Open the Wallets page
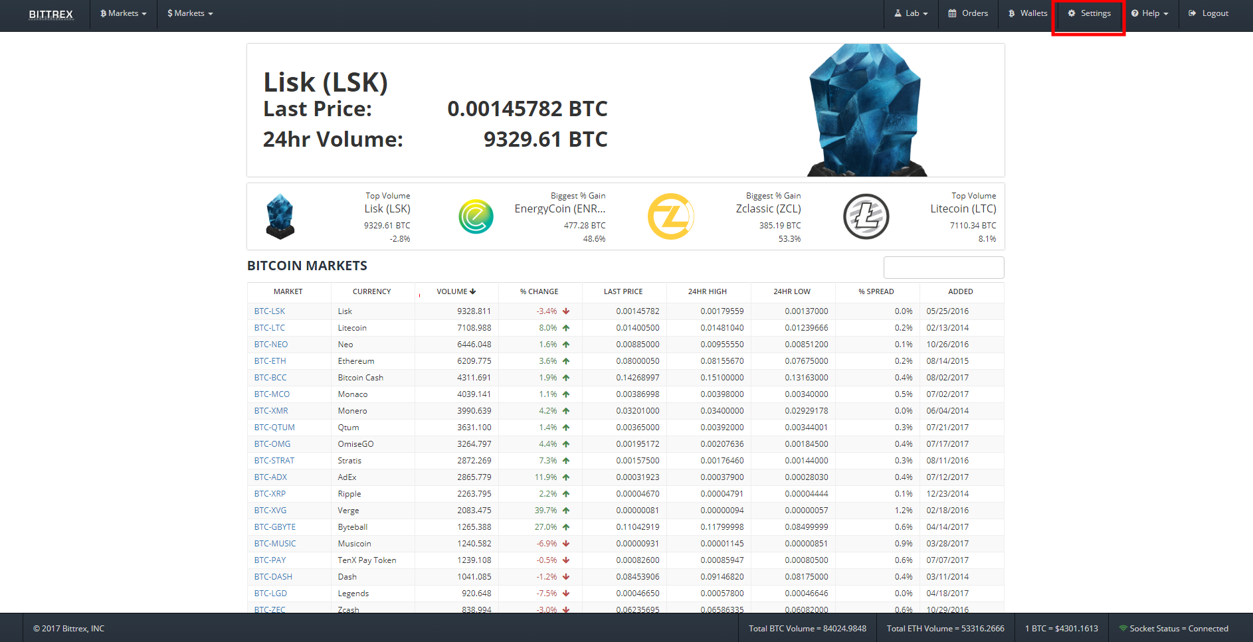Screen dimensions: 1253x642 [x=1028, y=13]
